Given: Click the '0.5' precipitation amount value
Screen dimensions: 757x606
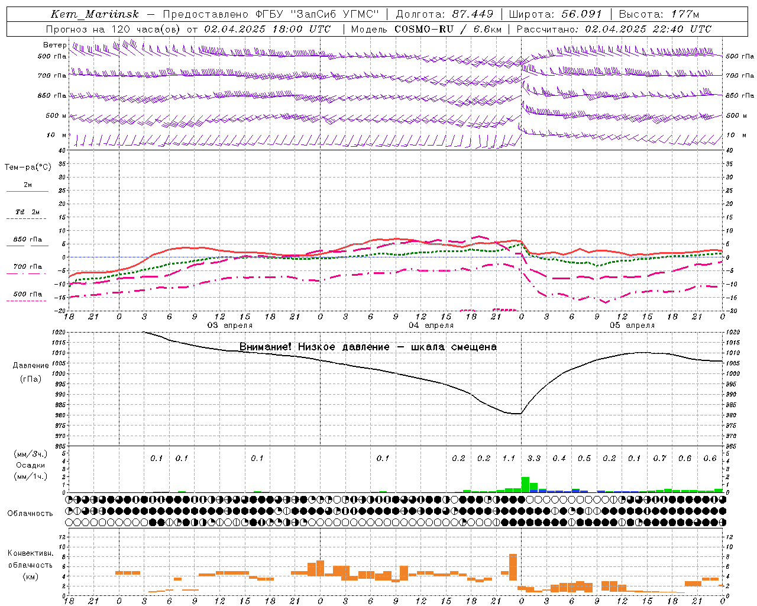Looking at the screenshot, I should point(584,458).
